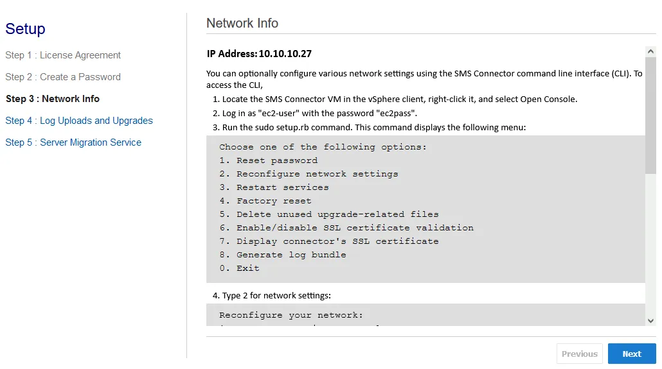Jump to Step 4: Log Uploads and Upgrades

pyautogui.click(x=79, y=121)
